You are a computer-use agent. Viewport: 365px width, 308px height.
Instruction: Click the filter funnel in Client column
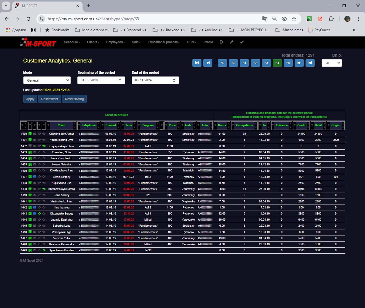[49, 125]
